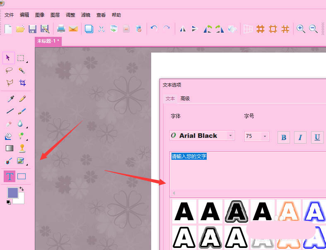The image size is (326, 250).
Task: Select the paint bucket fill tool
Action: click(x=8, y=136)
